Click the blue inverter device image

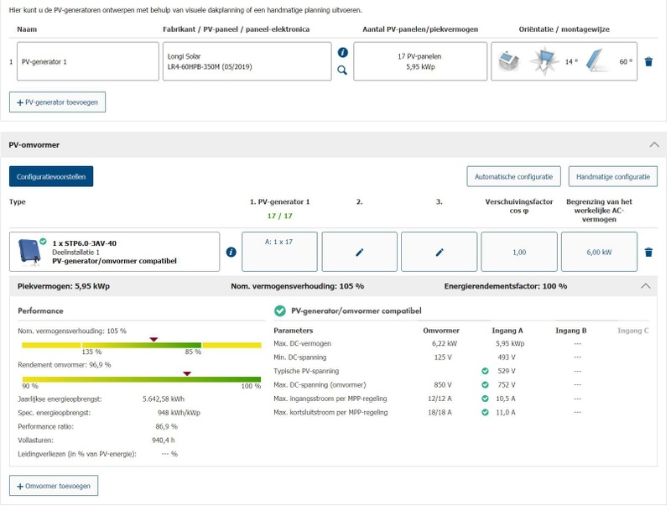(x=30, y=253)
